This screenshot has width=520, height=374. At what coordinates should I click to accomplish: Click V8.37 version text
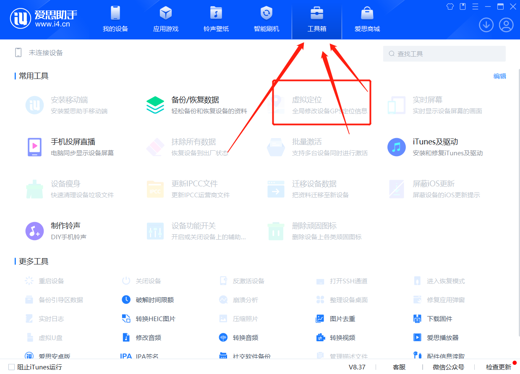coord(357,367)
